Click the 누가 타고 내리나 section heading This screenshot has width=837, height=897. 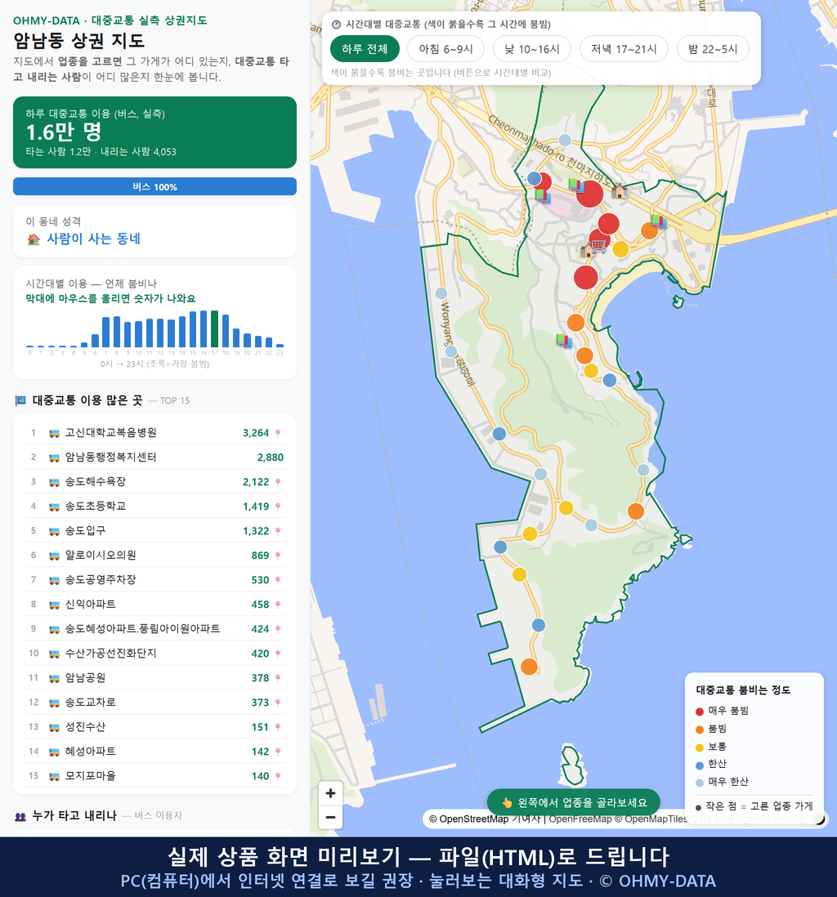click(74, 816)
